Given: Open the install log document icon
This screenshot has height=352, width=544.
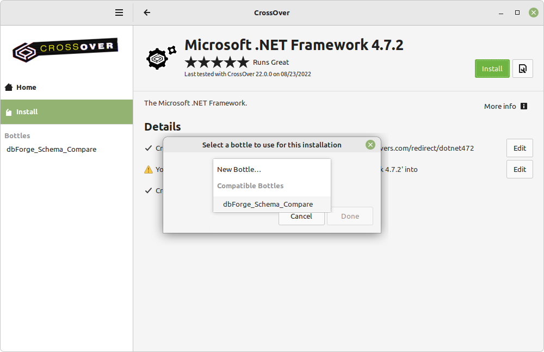Looking at the screenshot, I should tap(522, 69).
